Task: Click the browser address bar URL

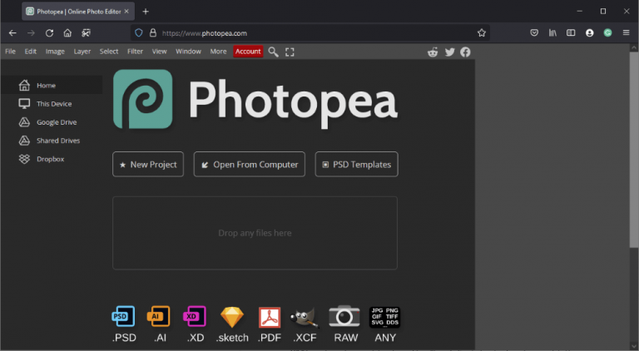Action: [x=205, y=33]
